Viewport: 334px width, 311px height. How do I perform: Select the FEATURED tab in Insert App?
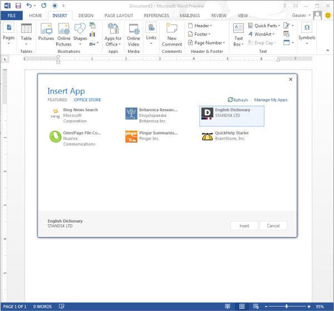click(x=57, y=100)
